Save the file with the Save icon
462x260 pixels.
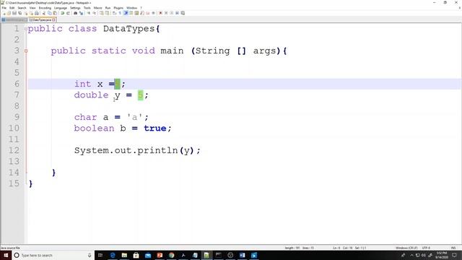tap(14, 13)
